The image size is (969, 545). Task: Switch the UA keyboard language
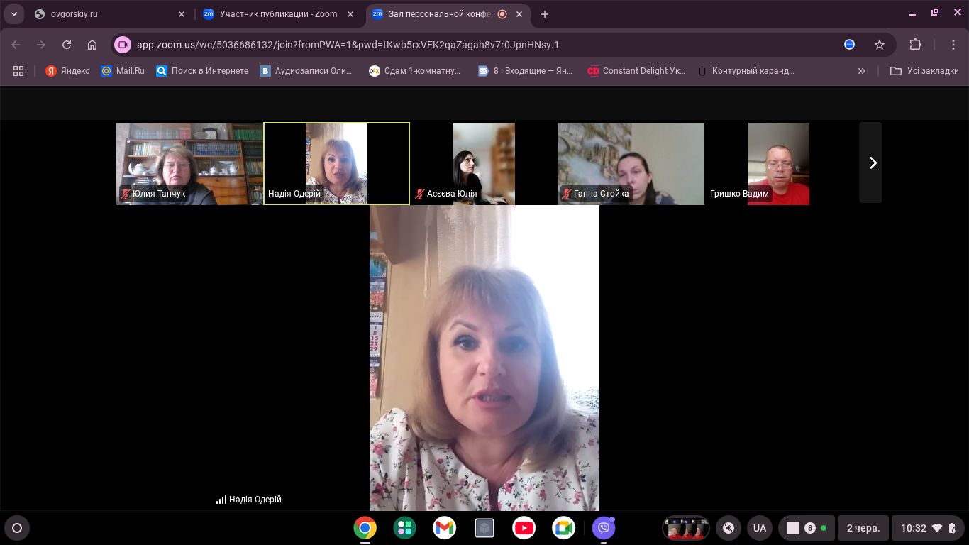pyautogui.click(x=760, y=528)
